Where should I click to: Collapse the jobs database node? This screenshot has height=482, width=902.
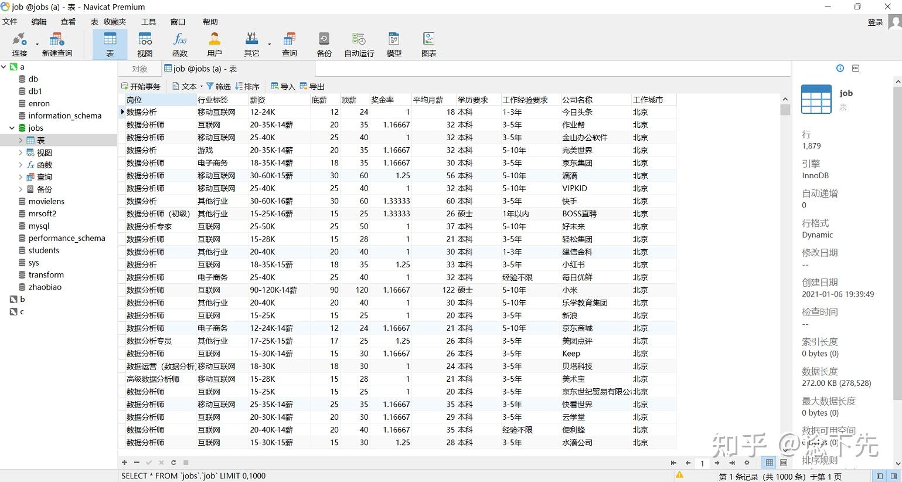12,128
